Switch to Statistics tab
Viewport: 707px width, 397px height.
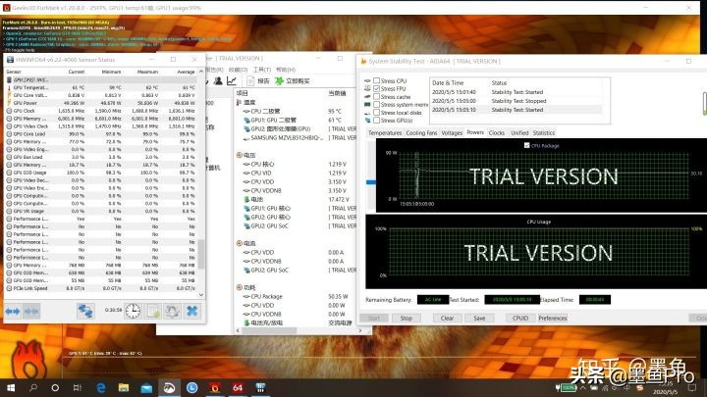[x=544, y=132]
